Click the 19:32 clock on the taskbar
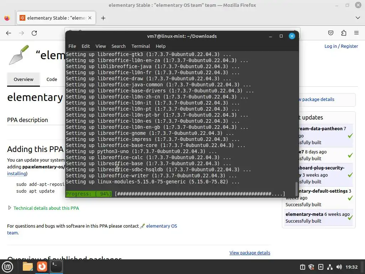This screenshot has width=365, height=274. [x=351, y=267]
